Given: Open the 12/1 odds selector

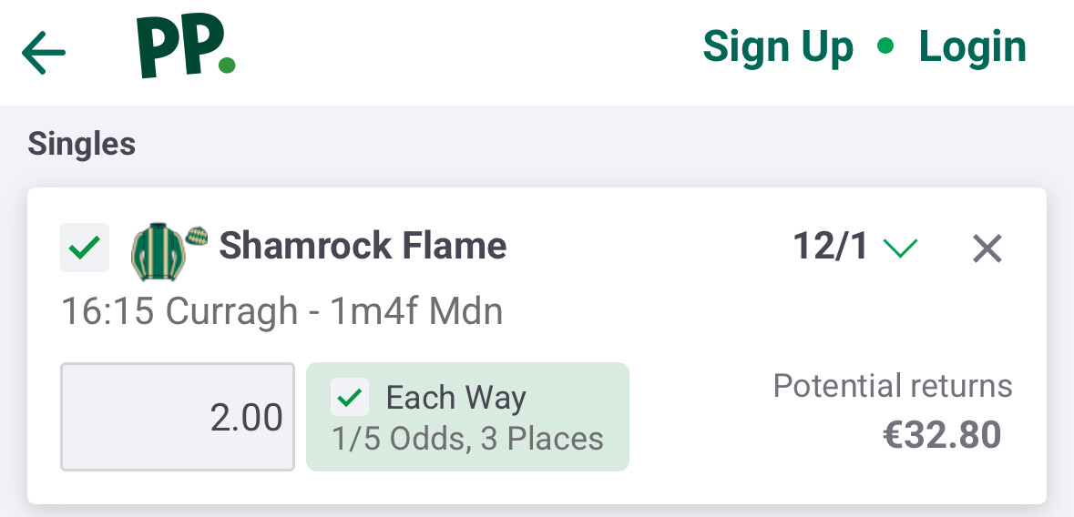Looking at the screenshot, I should 831,248.
